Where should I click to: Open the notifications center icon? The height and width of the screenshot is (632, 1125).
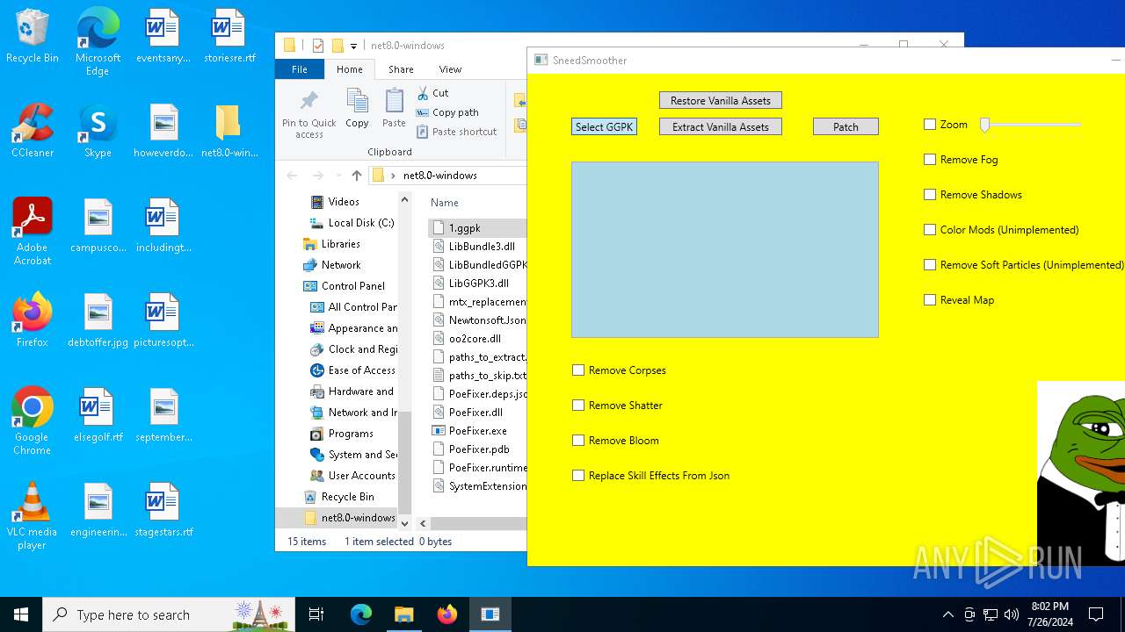[x=1096, y=614]
